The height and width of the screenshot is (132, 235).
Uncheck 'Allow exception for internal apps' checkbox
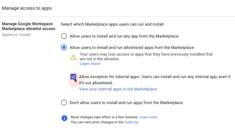[x=73, y=77]
